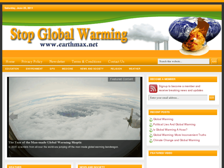Image resolution: width=224 pixels, height=168 pixels.
Task: Open Is Global Warming A Hoax? post
Action: [x=170, y=130]
